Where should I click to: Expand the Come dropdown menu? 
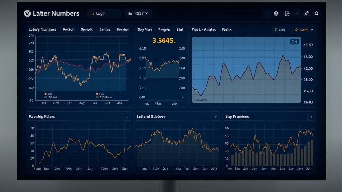point(304,30)
